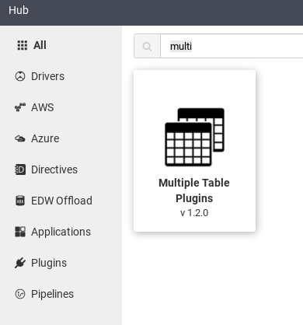
Task: Open the Multiple Table Plugins card image
Action: (194, 137)
